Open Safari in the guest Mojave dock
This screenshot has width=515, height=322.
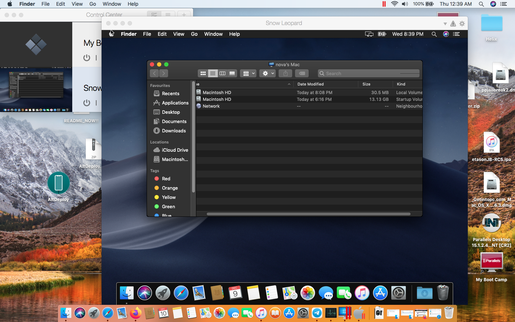click(181, 293)
